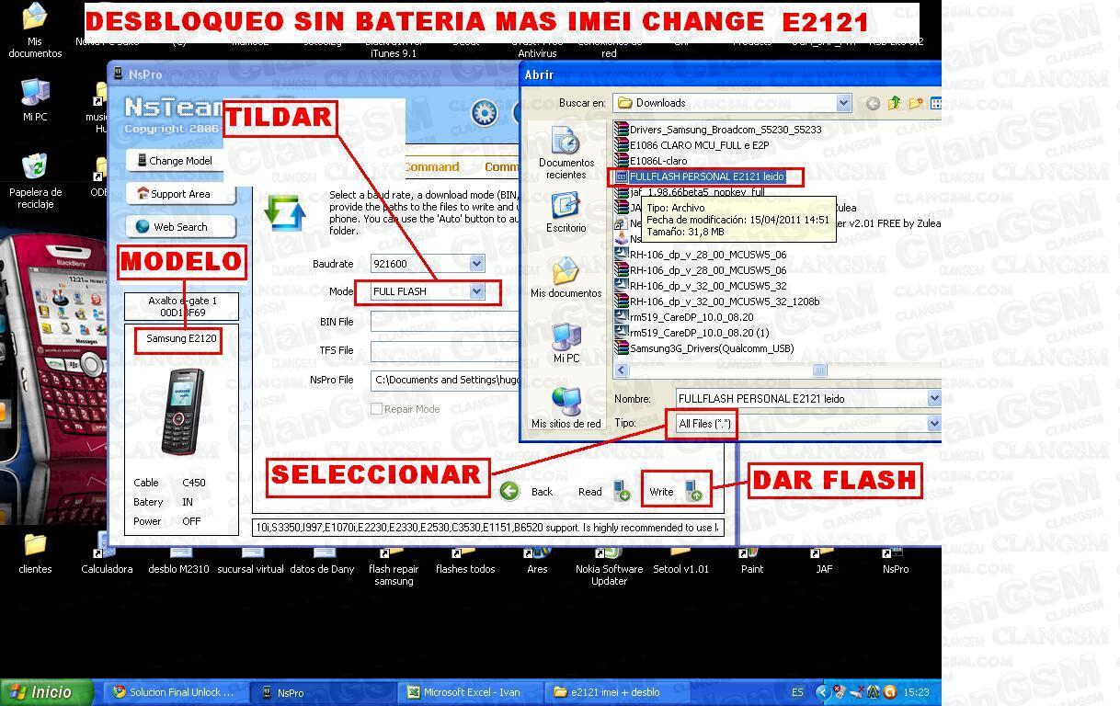Launch the Paint desktop shortcut
The image size is (1120, 706).
coord(752,561)
